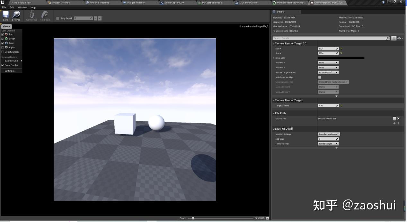Click the Unreal Engine logo icon top left
The width and height of the screenshot is (407, 222).
click(x=3, y=2)
